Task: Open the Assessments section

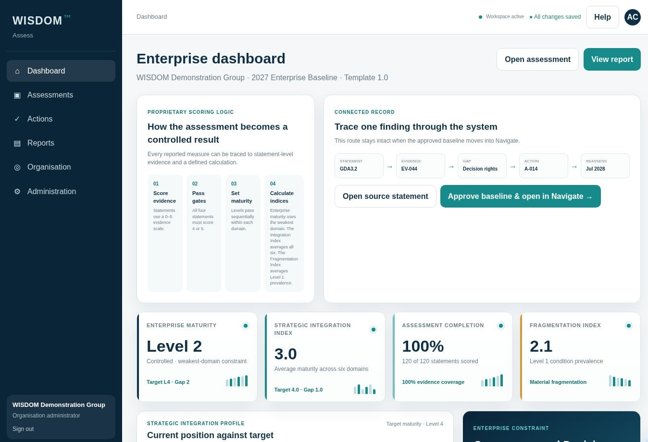Action: [x=61, y=95]
